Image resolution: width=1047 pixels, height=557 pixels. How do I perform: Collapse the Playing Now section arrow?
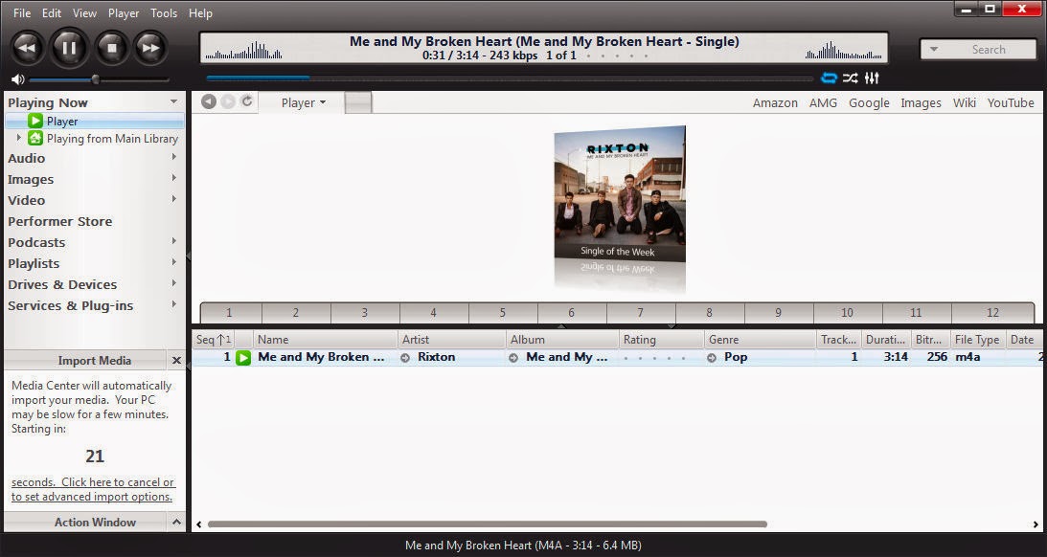[173, 101]
